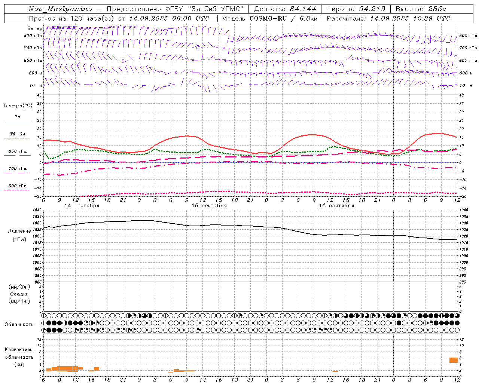Click the forecast start time 14.09.2025 06:00 UTC
This screenshot has width=479, height=383.
click(170, 18)
